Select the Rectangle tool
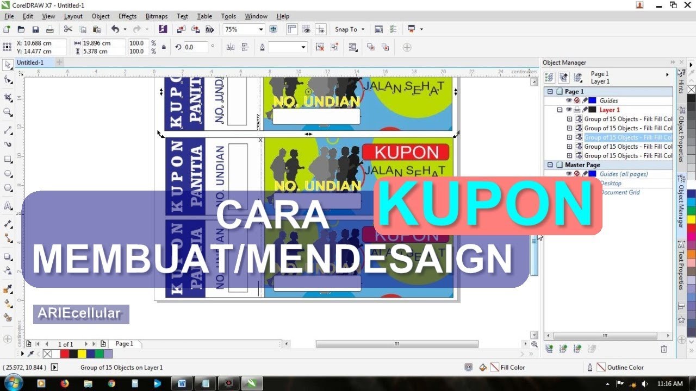Viewport: 696px width, 391px height. click(x=8, y=160)
